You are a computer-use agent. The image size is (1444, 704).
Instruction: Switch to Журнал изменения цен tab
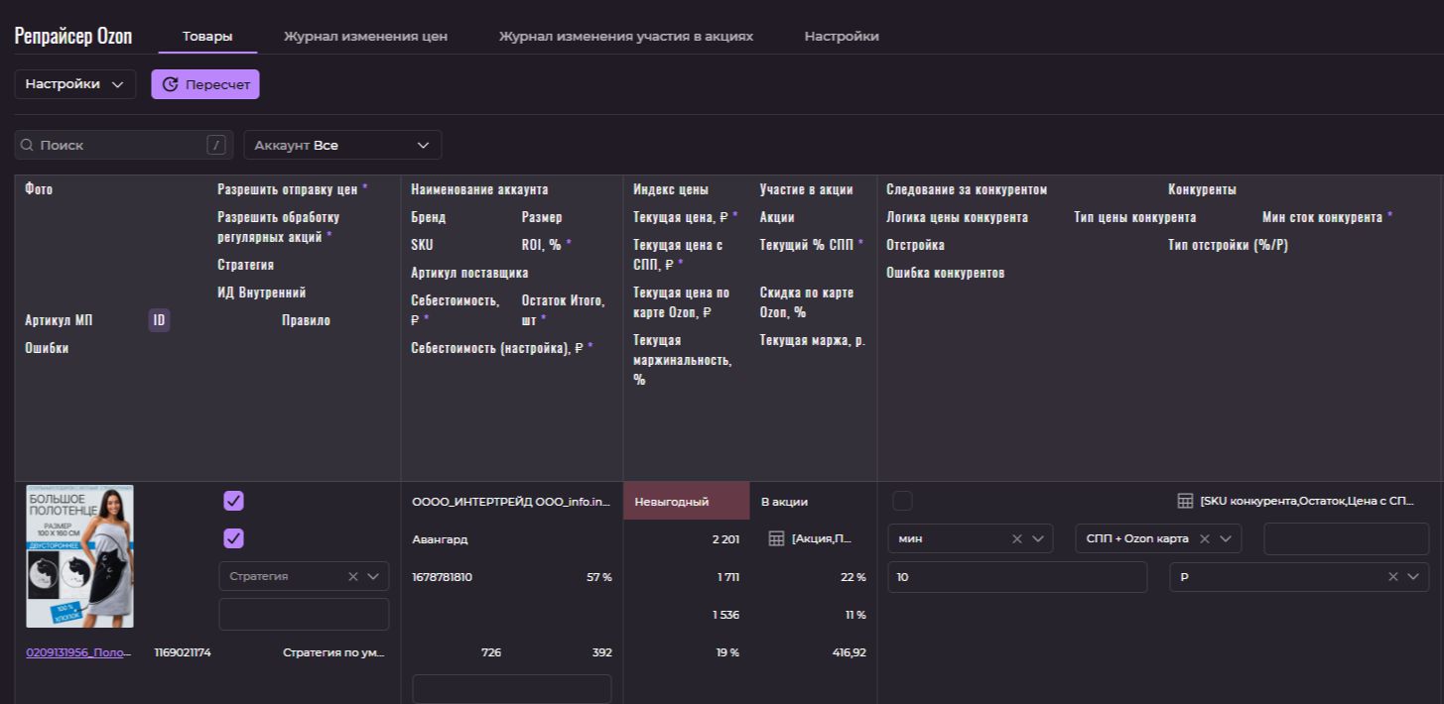tap(365, 36)
